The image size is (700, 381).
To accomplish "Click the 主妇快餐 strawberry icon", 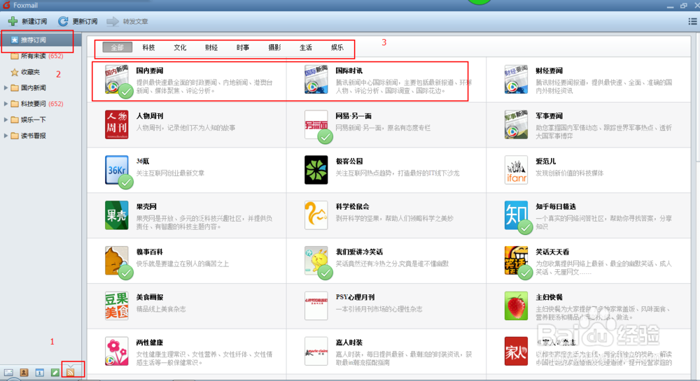I will pos(516,305).
